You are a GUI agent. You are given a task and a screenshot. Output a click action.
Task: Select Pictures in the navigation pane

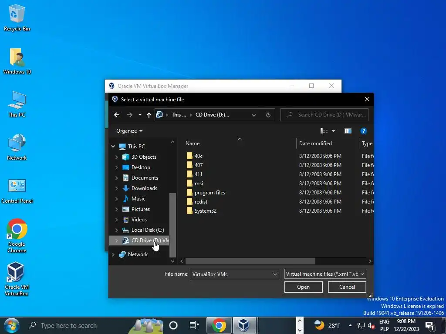(136, 209)
